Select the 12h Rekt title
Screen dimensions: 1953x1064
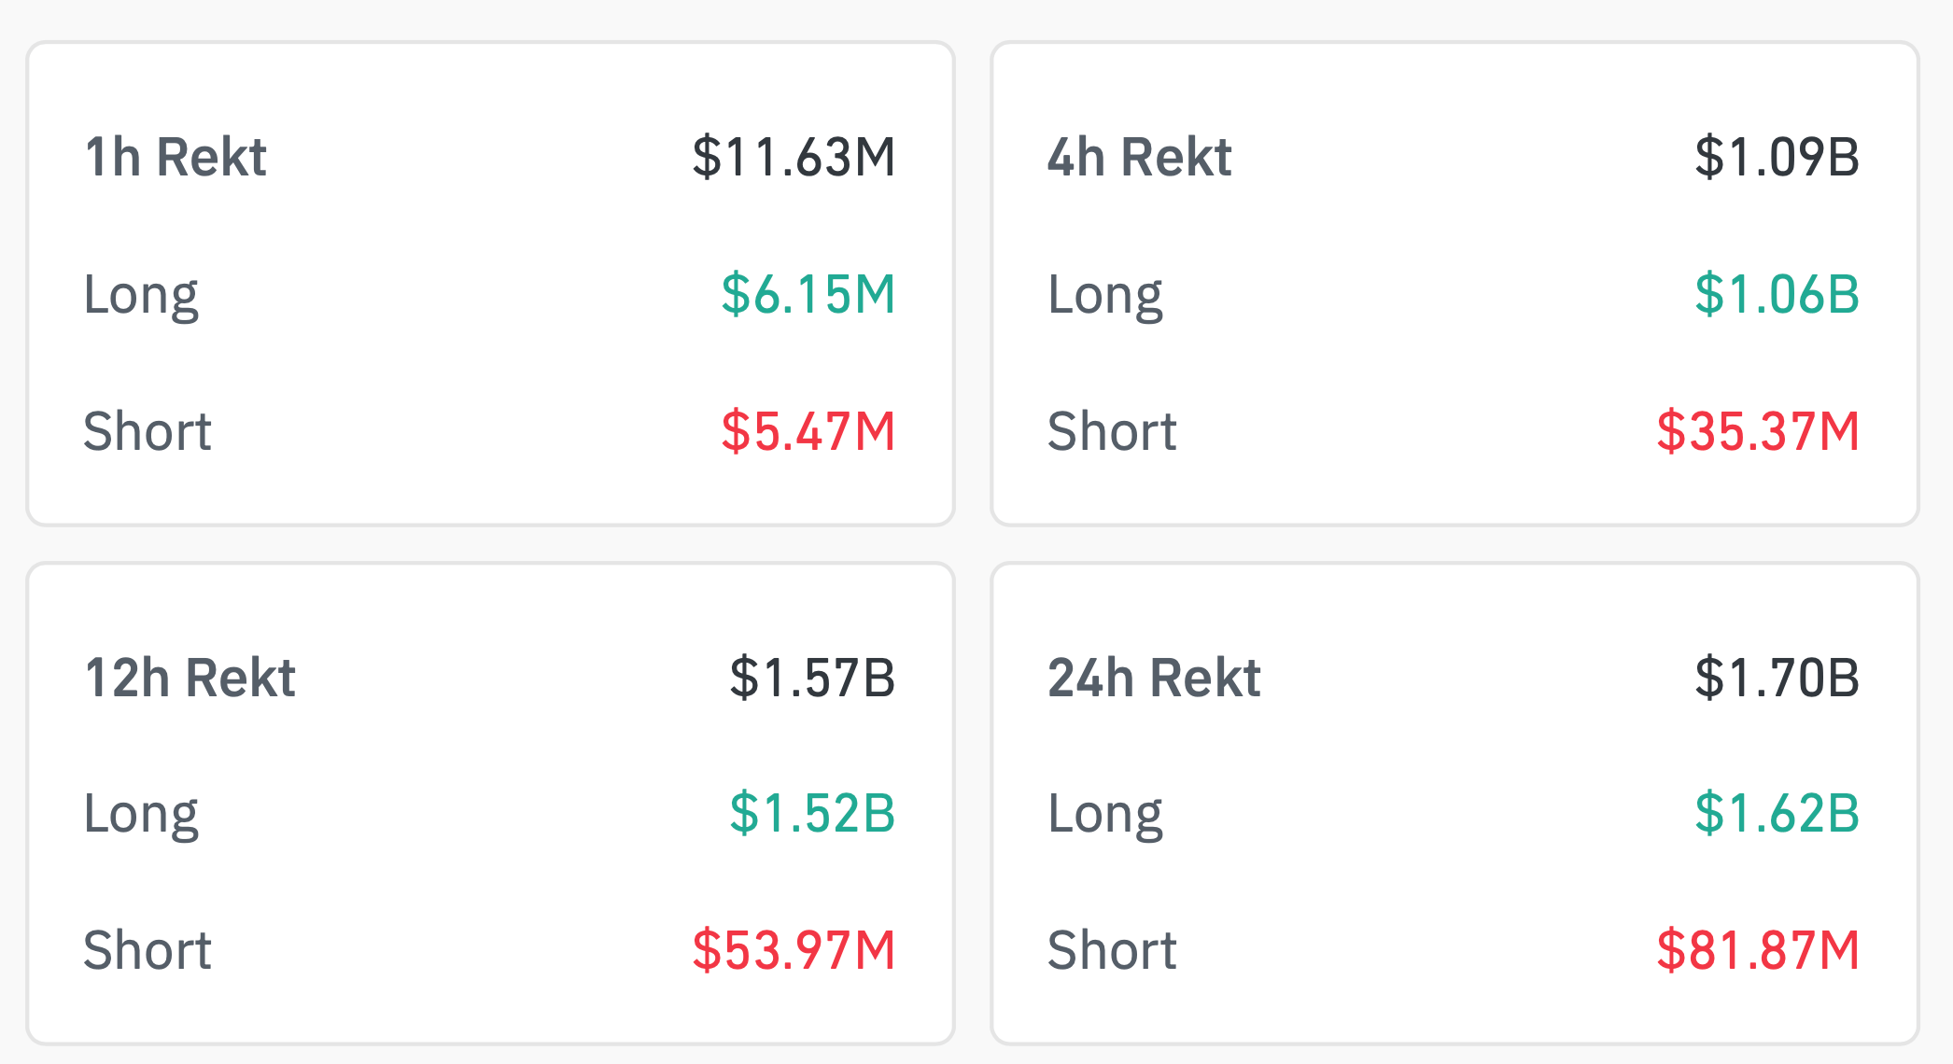190,678
